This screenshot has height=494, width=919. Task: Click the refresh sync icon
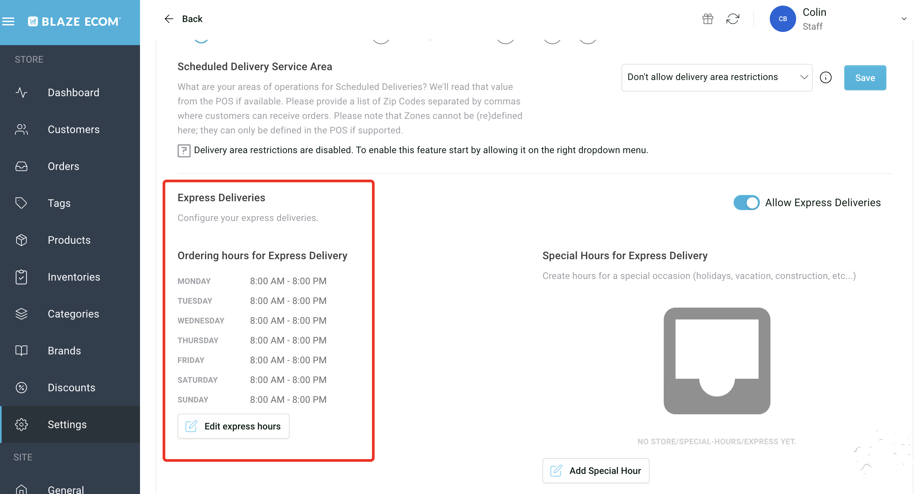click(733, 19)
